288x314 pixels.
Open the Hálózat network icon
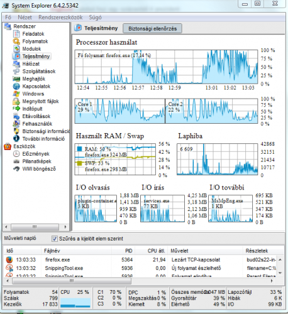coord(16,64)
